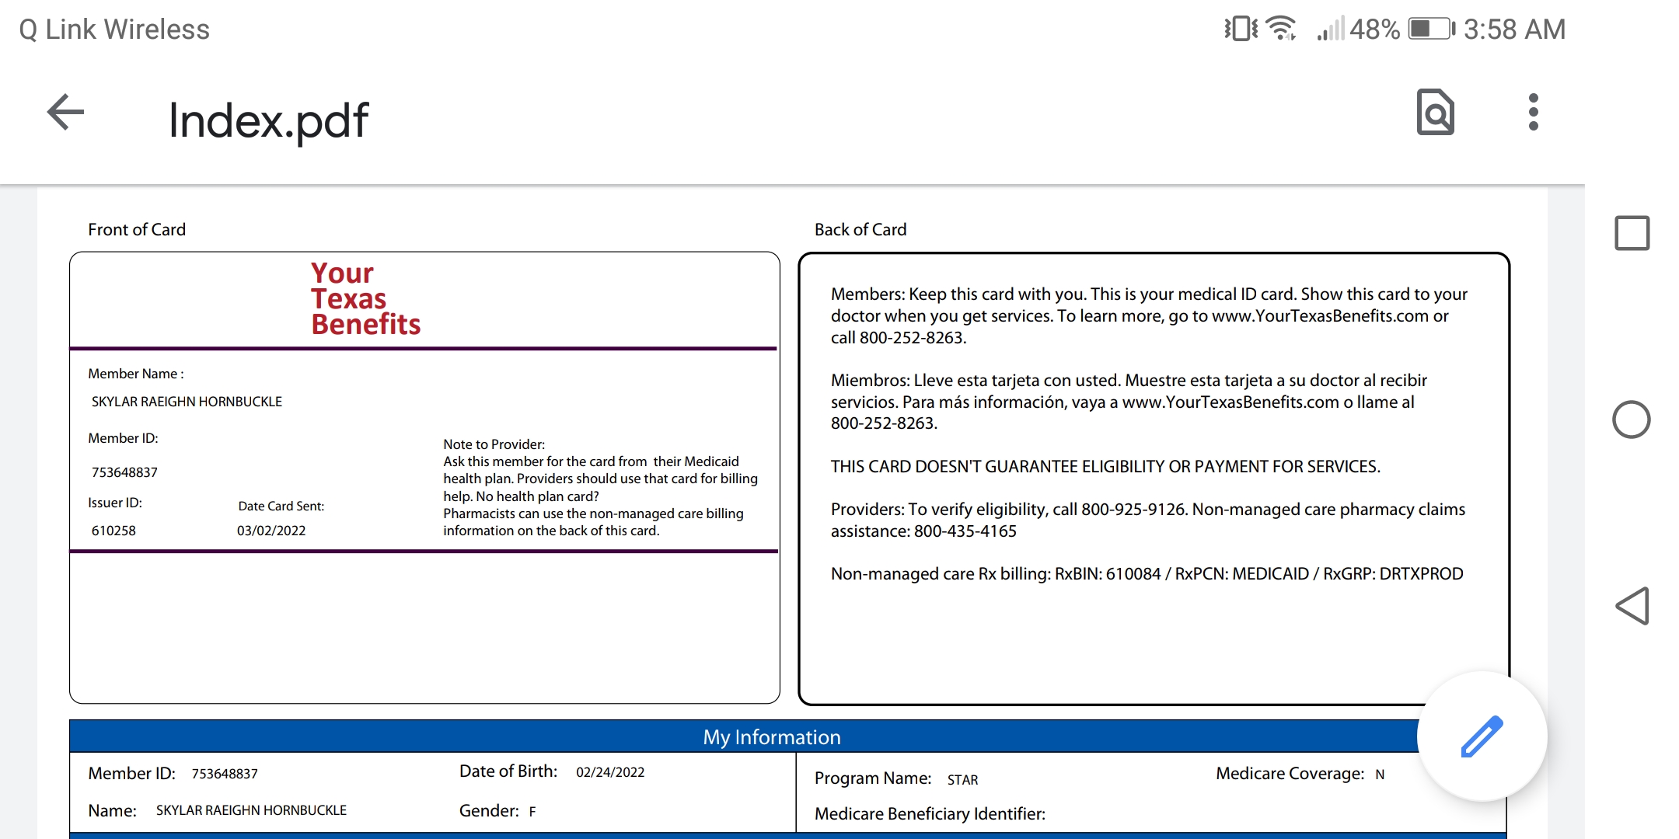This screenshot has height=839, width=1679.
Task: Select the 'Back of Card' label
Action: (x=860, y=229)
